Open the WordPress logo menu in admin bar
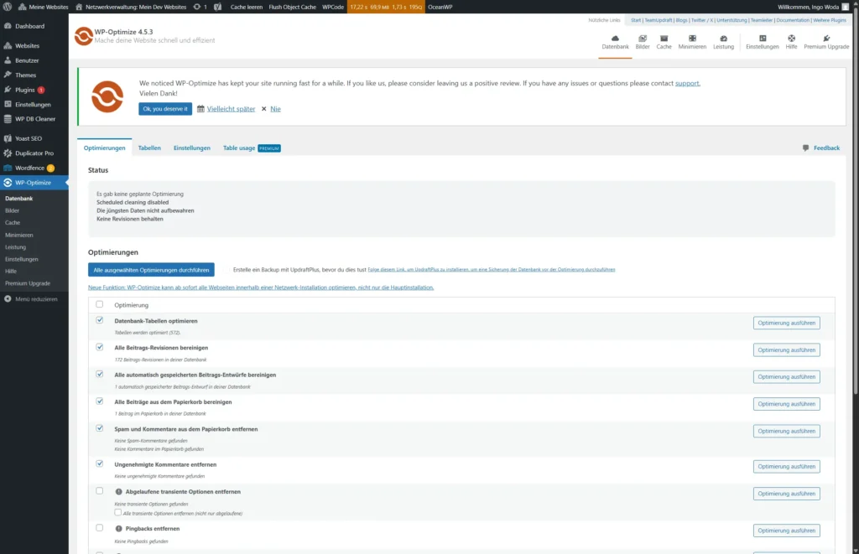Image resolution: width=859 pixels, height=554 pixels. coord(7,7)
